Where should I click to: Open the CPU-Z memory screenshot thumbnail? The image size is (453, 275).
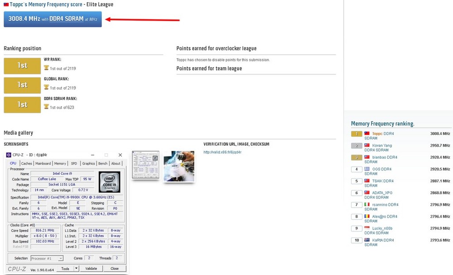click(145, 165)
